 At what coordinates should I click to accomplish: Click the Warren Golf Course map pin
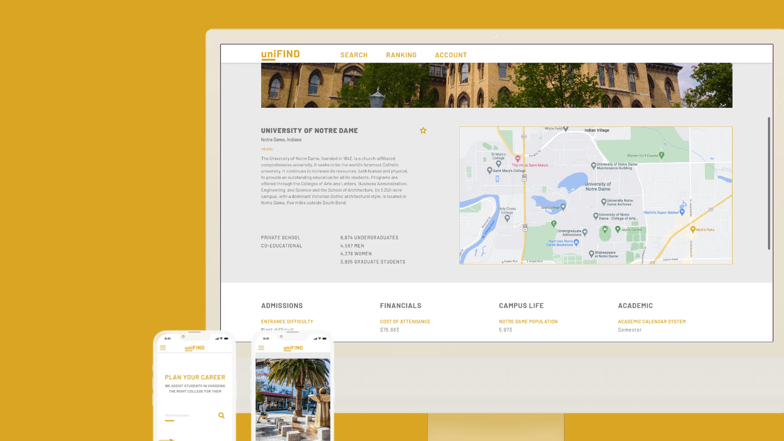661,155
